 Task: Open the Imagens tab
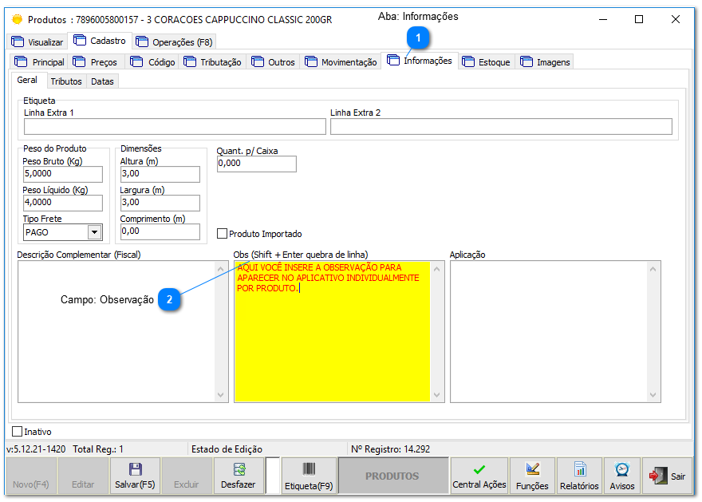click(x=545, y=61)
